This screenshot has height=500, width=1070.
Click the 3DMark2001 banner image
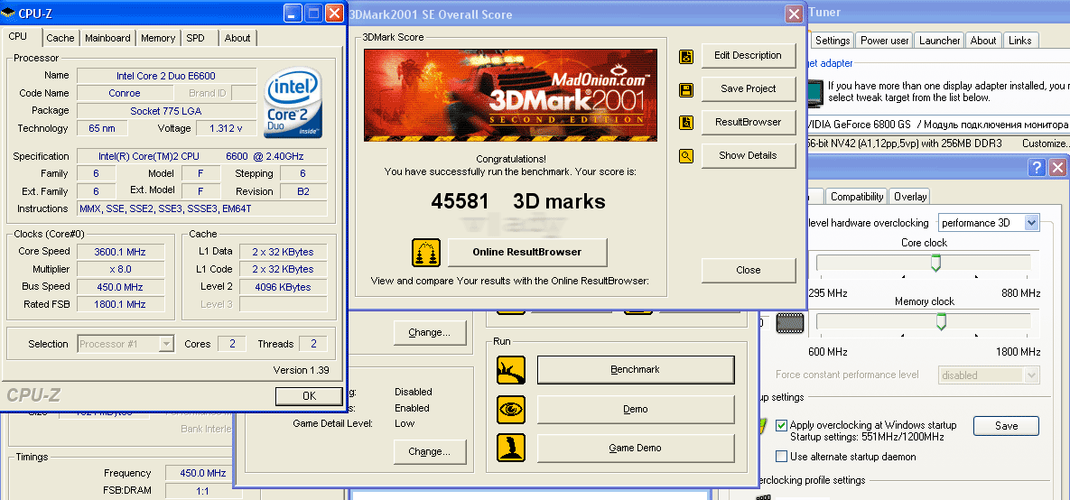point(510,95)
